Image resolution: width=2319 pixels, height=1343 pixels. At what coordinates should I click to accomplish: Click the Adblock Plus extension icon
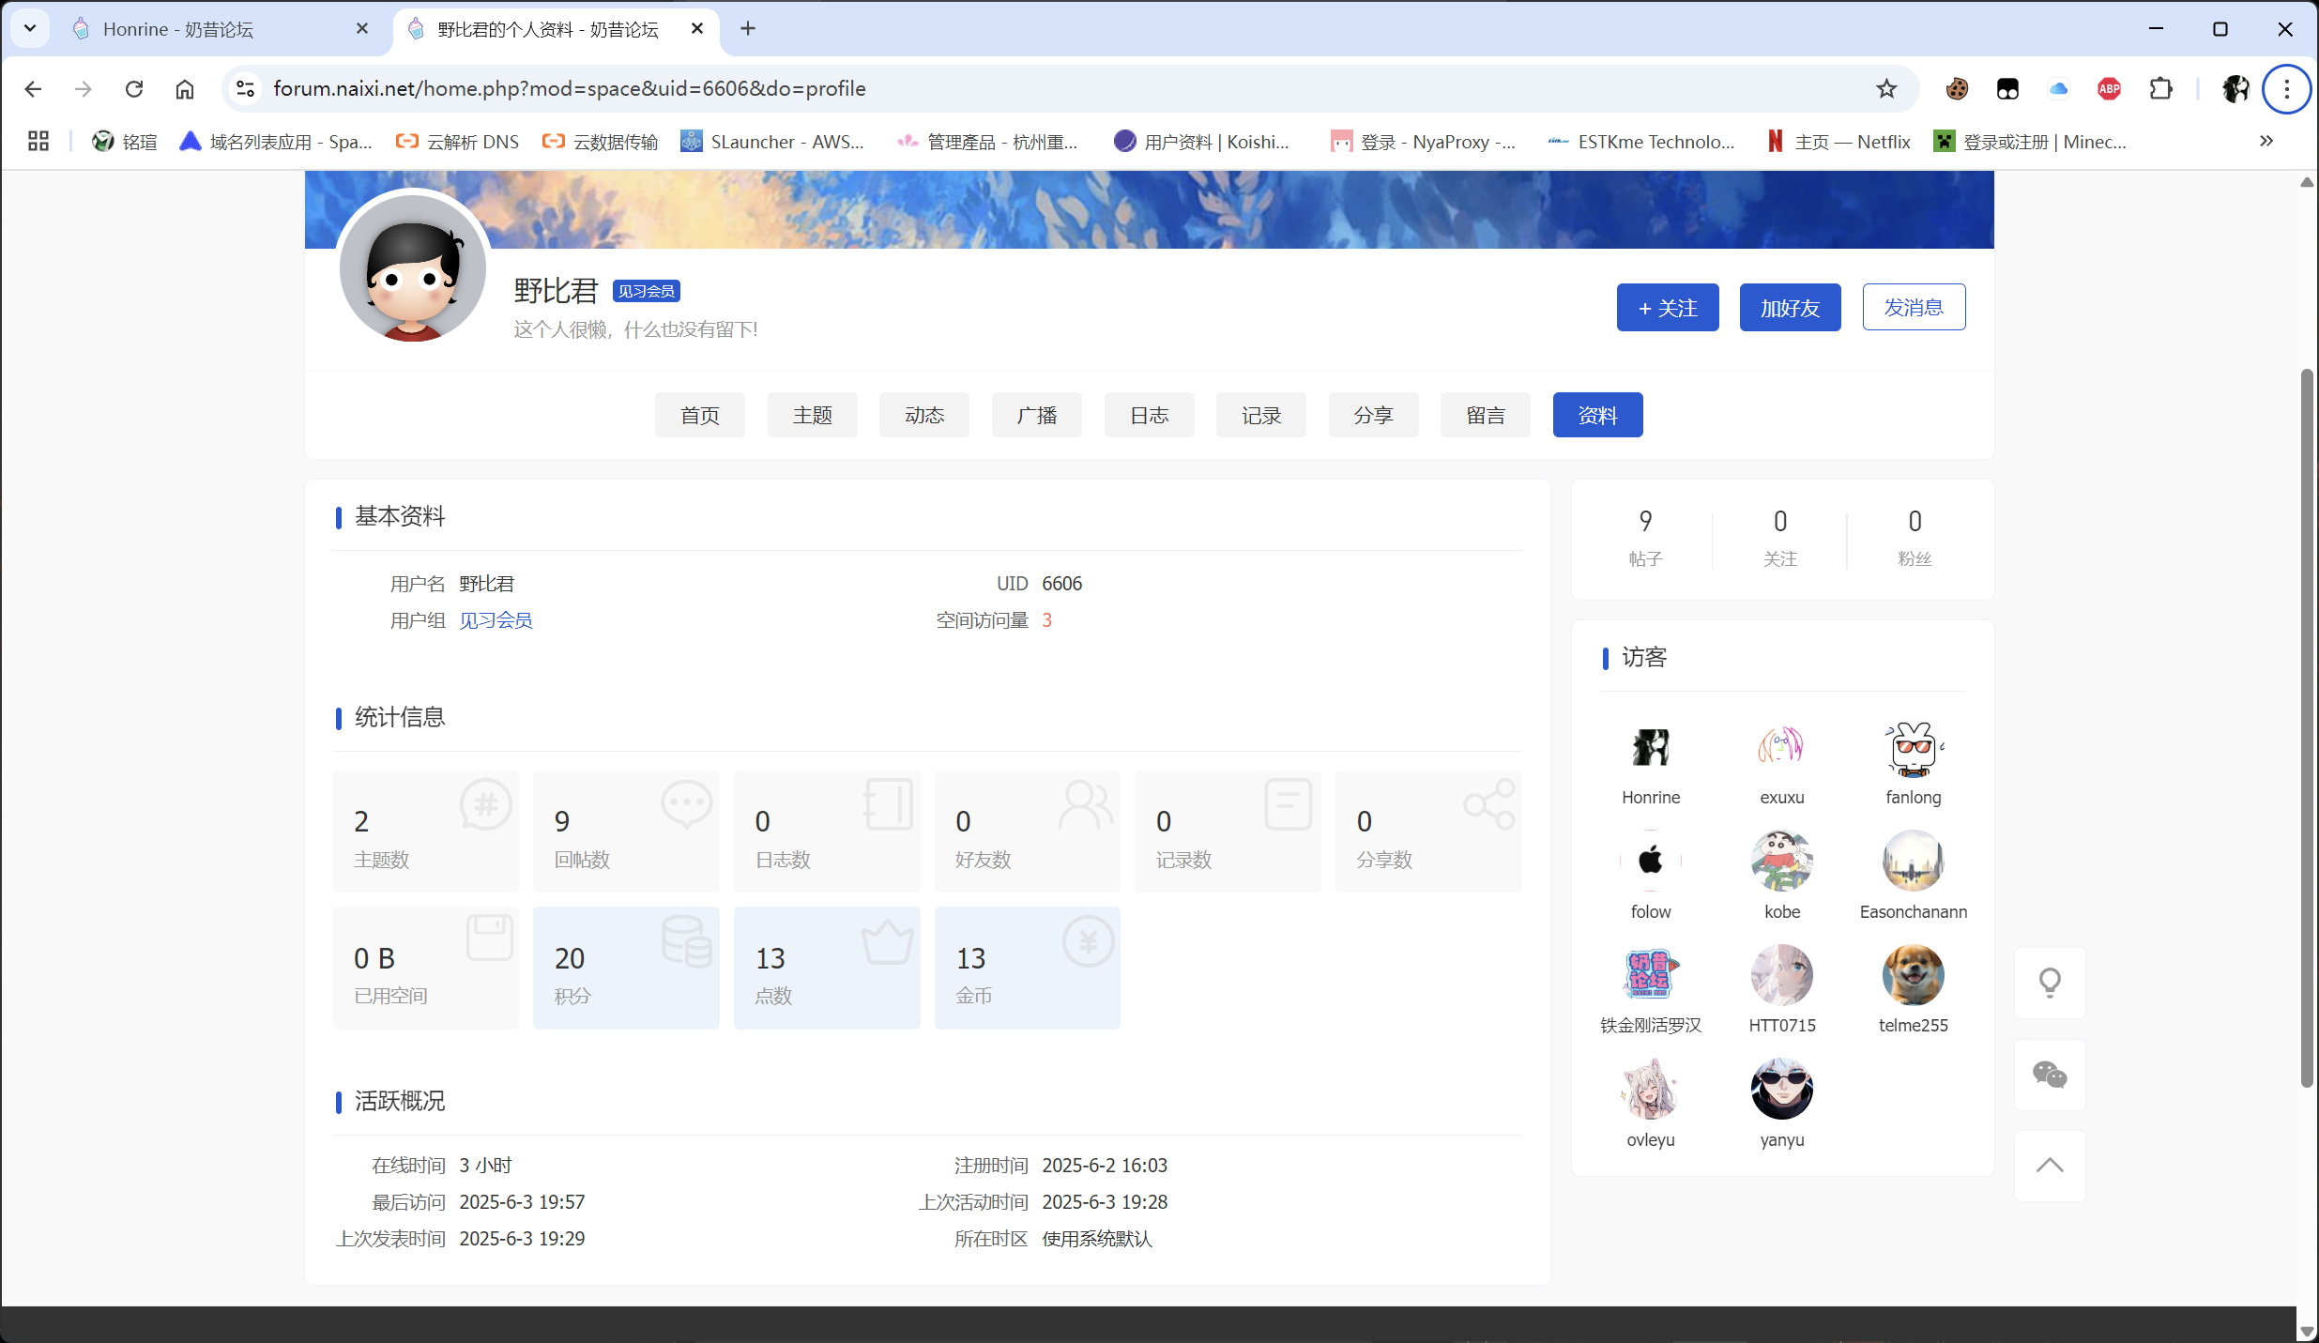tap(2109, 88)
